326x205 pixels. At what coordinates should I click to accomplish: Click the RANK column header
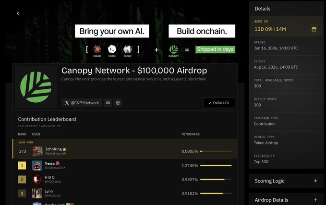[x=22, y=134]
